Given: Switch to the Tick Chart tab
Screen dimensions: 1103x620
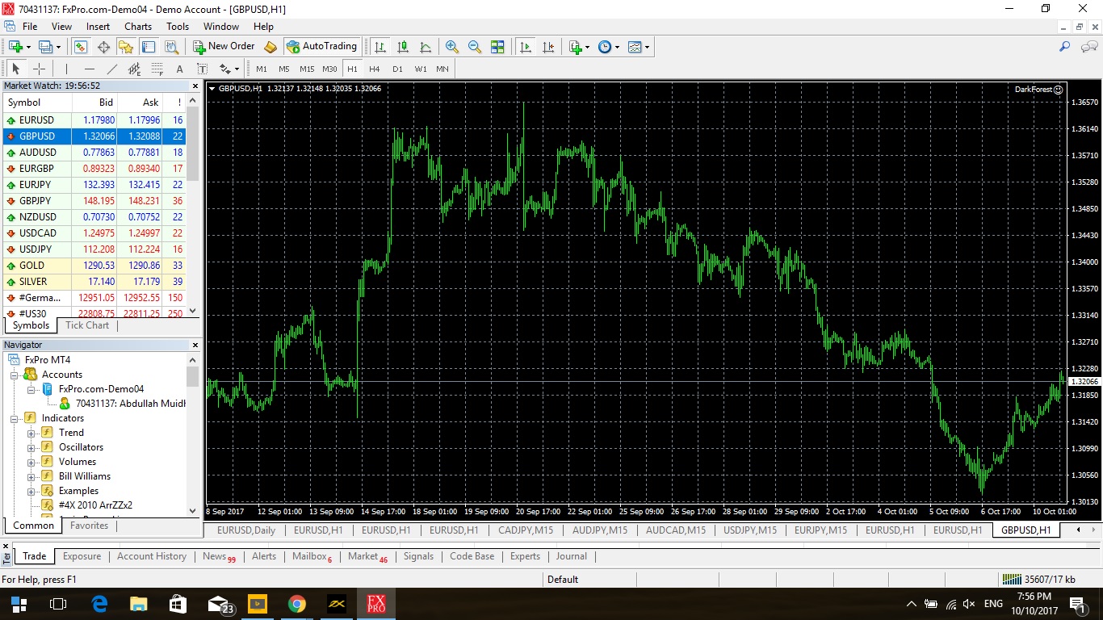Looking at the screenshot, I should point(87,325).
